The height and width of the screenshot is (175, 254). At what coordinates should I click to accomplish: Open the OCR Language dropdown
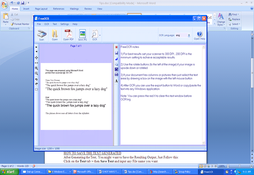tap(189, 35)
